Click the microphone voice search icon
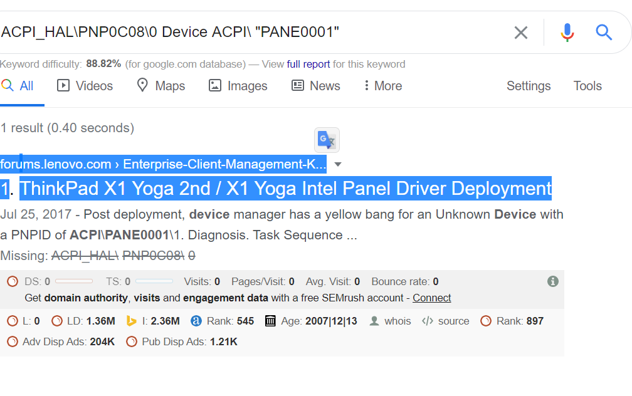Screen dimensions: 632x396 click(x=567, y=32)
